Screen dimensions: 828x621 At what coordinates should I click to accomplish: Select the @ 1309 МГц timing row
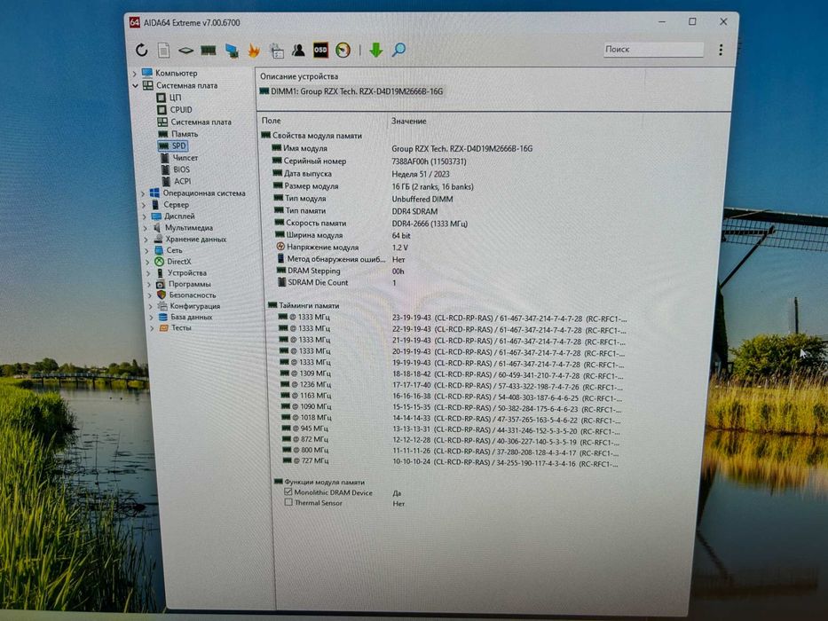[x=452, y=374]
